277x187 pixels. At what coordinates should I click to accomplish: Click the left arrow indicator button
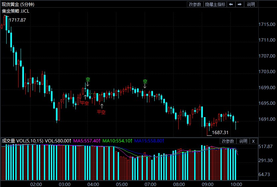pos(231,4)
